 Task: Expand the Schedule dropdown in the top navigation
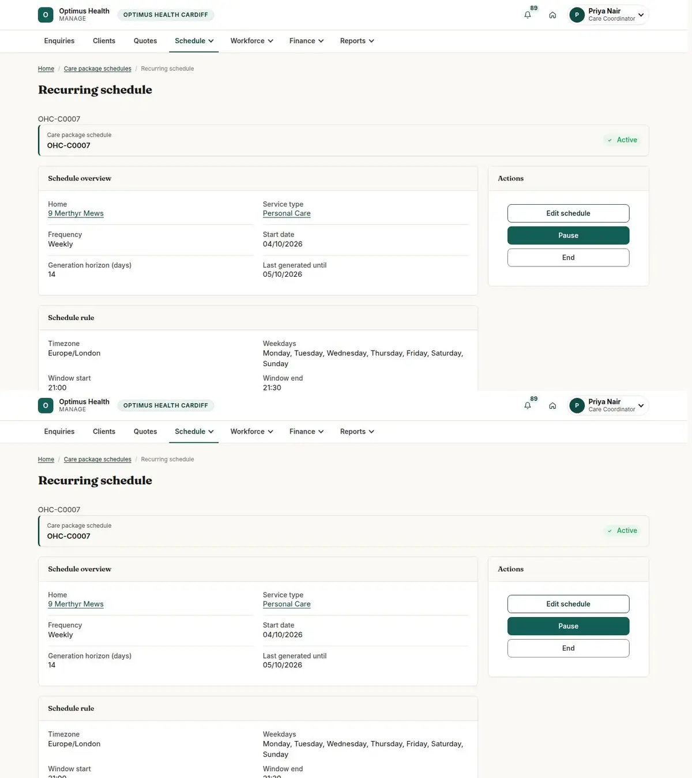[x=194, y=41]
